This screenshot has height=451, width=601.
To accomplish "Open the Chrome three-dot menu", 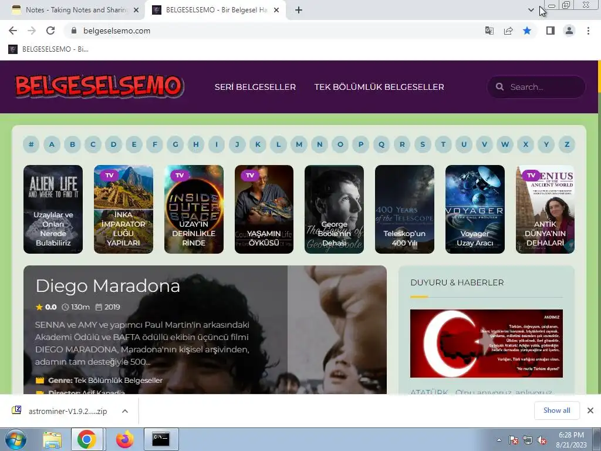I will click(588, 31).
